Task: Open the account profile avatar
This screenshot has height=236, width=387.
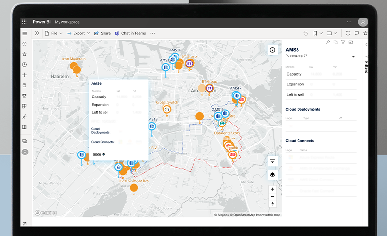Action: 363,22
